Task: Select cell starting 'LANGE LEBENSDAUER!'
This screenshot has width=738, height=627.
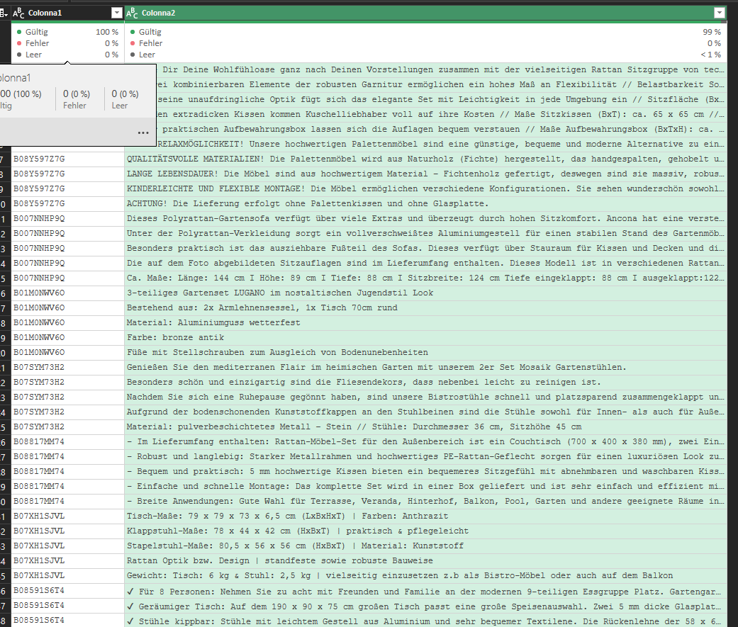Action: point(425,174)
